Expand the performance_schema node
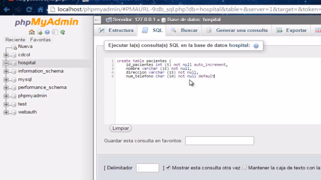 6,88
